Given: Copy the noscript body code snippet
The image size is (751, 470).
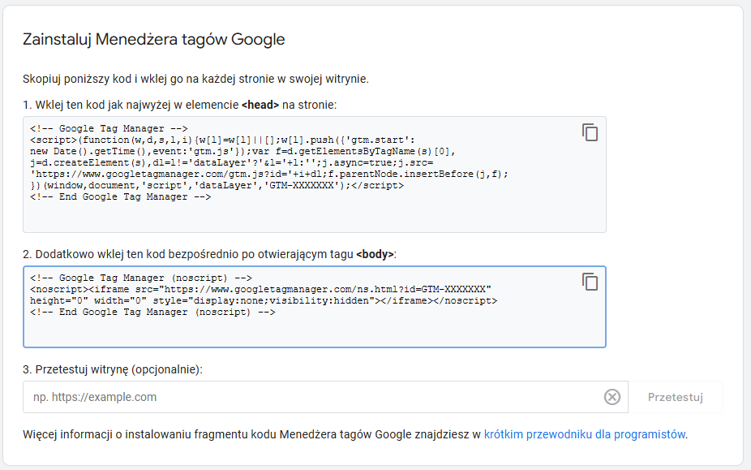Looking at the screenshot, I should pyautogui.click(x=590, y=282).
